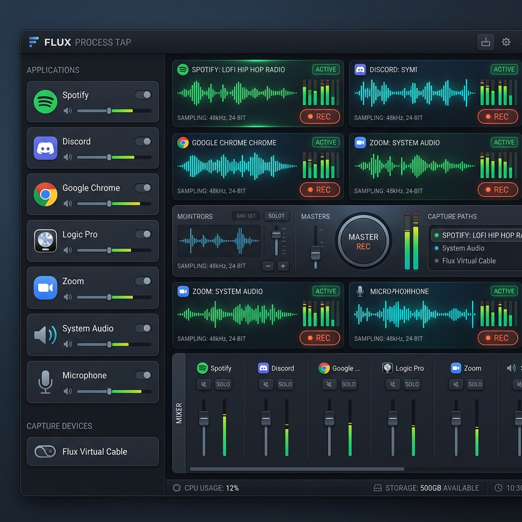Click the storage drive icon in status bar
The height and width of the screenshot is (522, 522).
click(x=378, y=488)
